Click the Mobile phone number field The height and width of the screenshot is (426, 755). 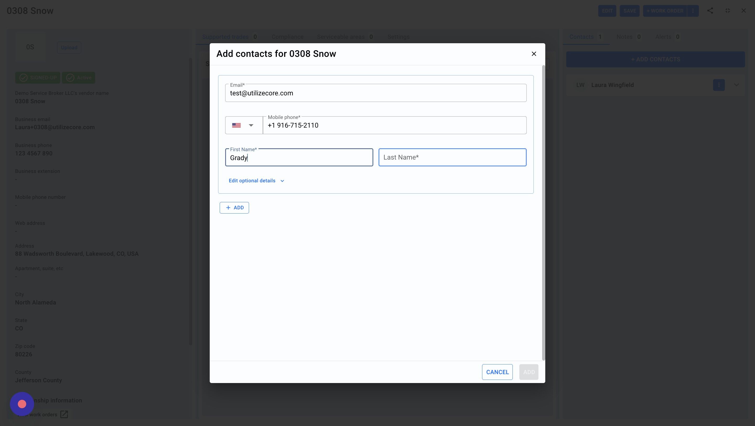point(394,125)
